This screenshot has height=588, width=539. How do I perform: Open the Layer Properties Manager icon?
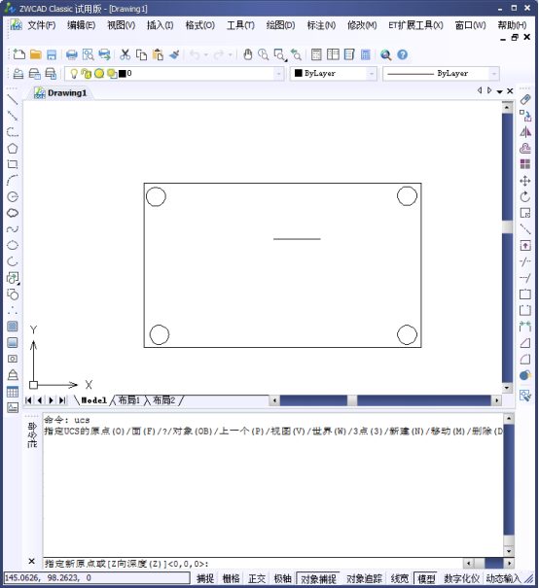click(x=18, y=74)
